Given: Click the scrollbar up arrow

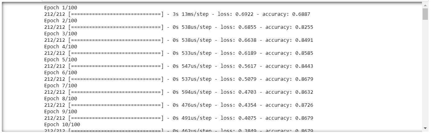Looking at the screenshot, I should [x=425, y=5].
